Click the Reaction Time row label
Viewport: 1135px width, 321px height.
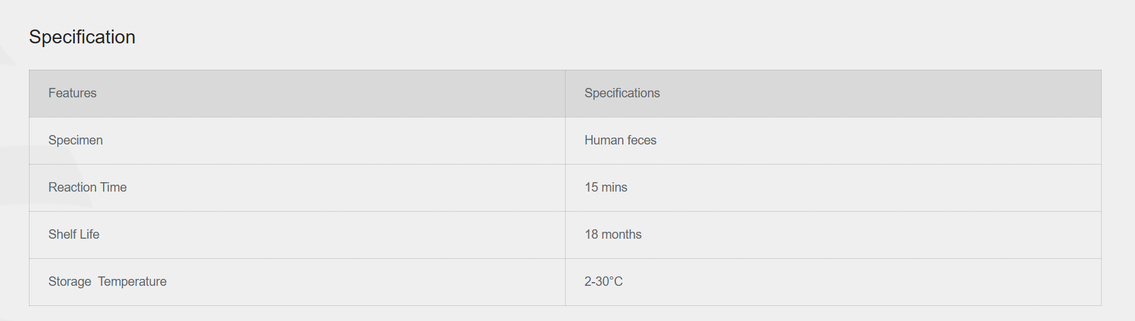tap(87, 187)
